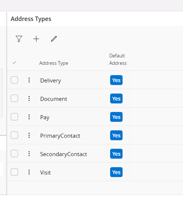This screenshot has height=208, width=183.
Task: Open the three-dot menu for SecondaryContact row
Action: (29, 154)
